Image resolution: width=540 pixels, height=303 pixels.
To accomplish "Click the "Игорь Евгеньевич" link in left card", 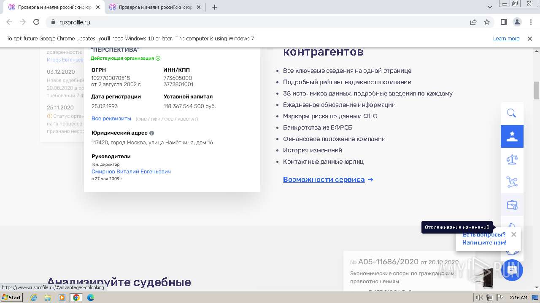I will [x=65, y=60].
